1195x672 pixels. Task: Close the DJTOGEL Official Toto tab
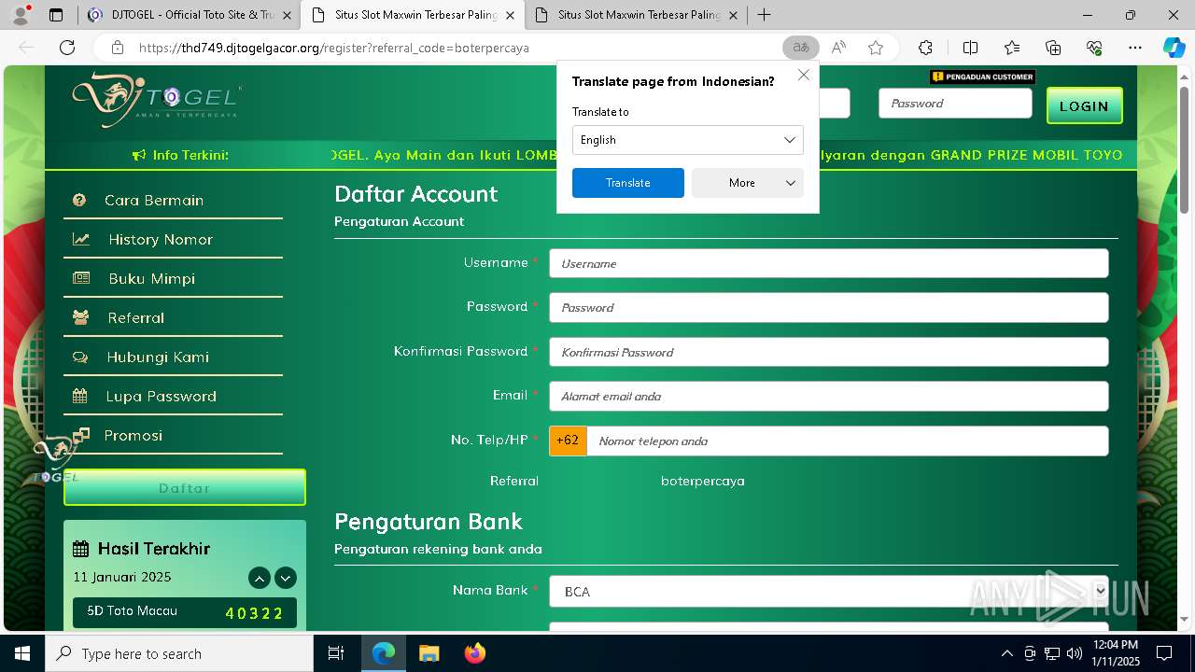point(287,15)
